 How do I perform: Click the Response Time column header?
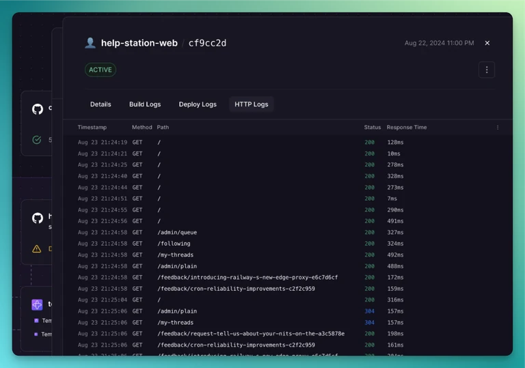(407, 127)
